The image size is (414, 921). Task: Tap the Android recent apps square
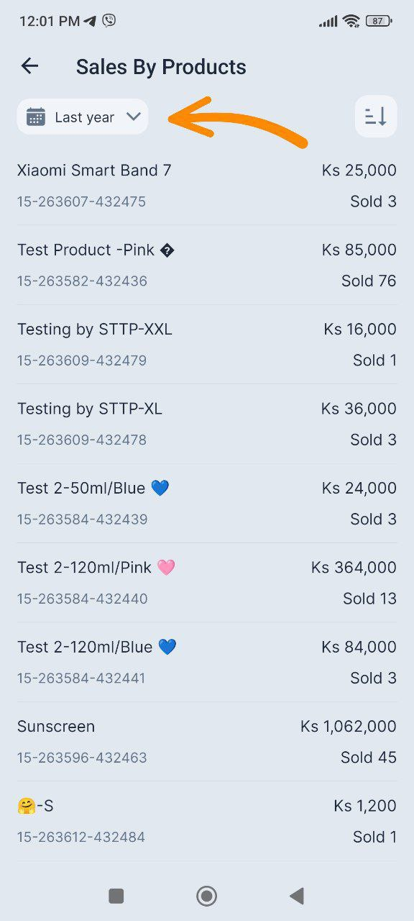pos(116,895)
